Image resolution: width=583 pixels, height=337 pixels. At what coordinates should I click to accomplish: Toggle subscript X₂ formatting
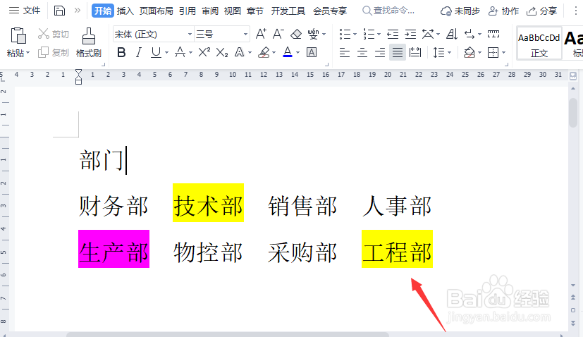click(x=221, y=52)
